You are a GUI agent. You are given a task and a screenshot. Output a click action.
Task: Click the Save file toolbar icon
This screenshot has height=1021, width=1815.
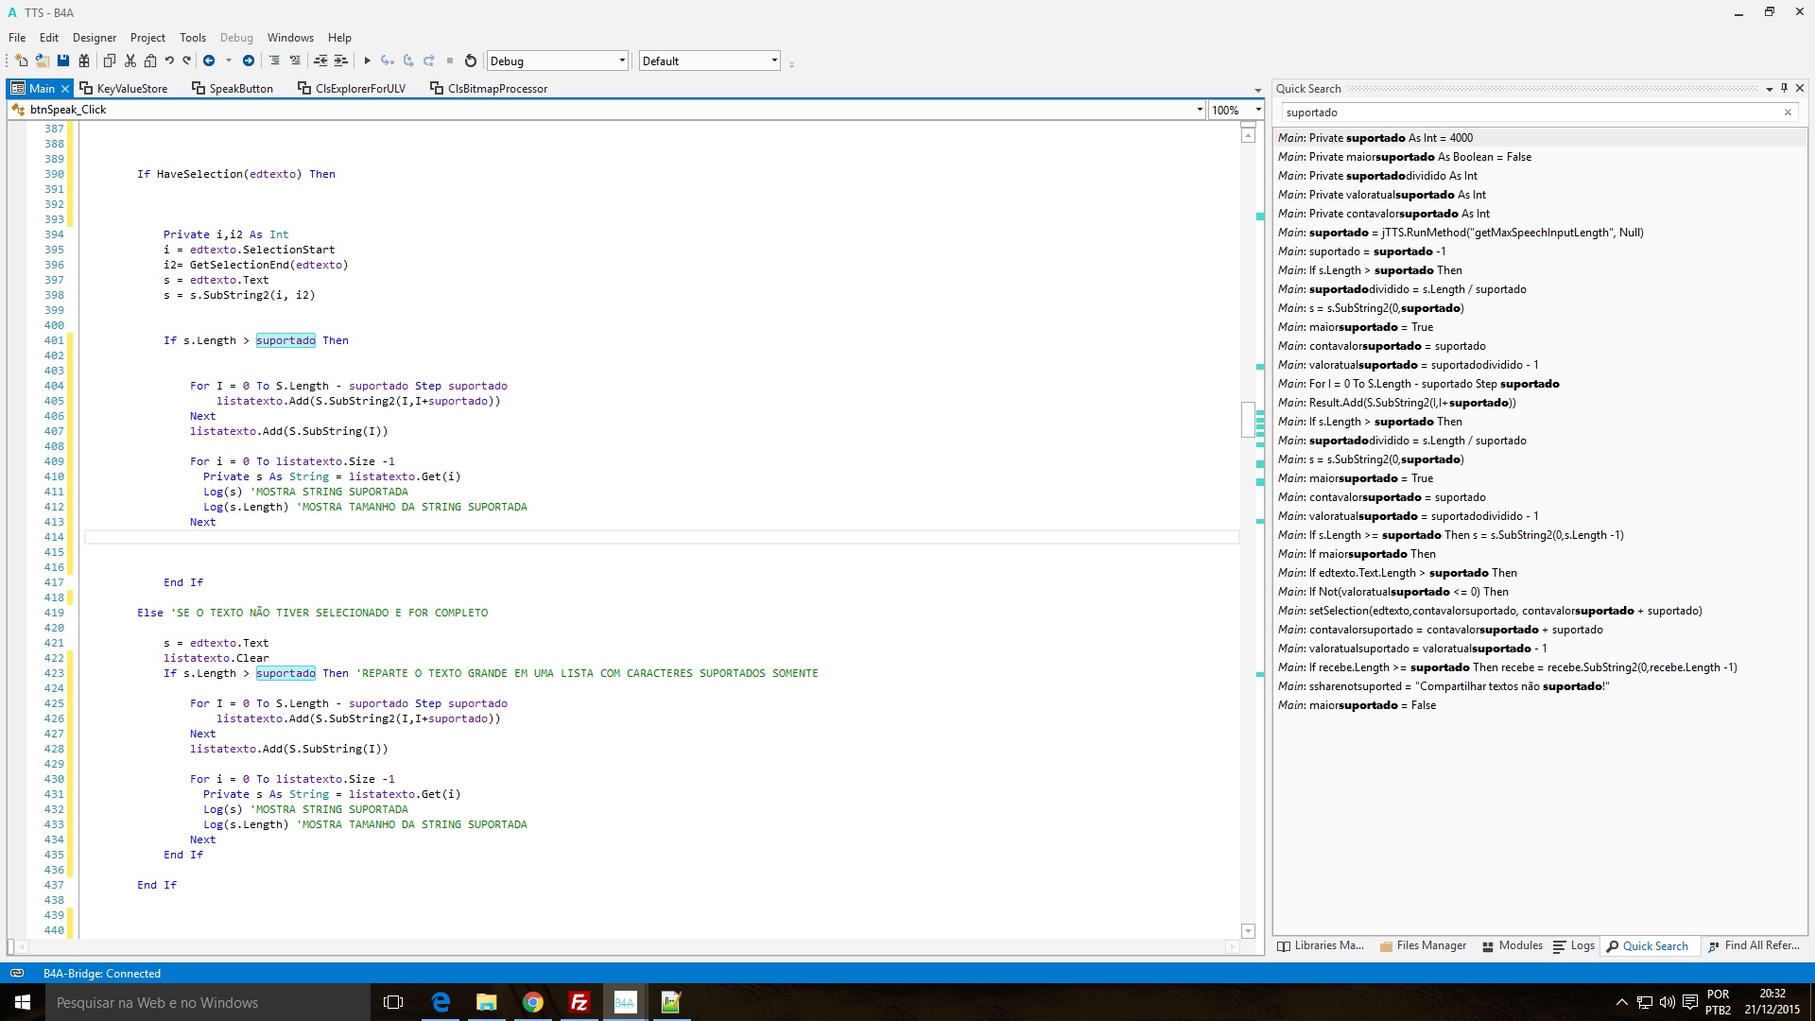(63, 61)
